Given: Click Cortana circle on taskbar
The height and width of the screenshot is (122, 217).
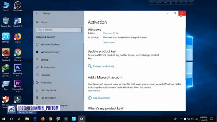Looking at the screenshot, I should (x=11, y=119).
